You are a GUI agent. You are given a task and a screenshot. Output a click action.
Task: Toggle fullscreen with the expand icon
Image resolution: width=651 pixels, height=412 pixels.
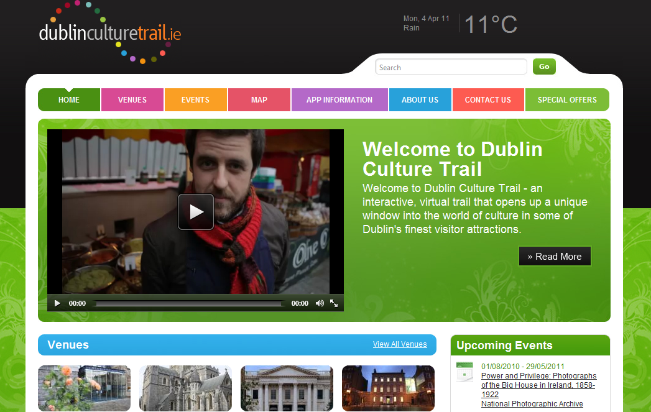point(334,303)
